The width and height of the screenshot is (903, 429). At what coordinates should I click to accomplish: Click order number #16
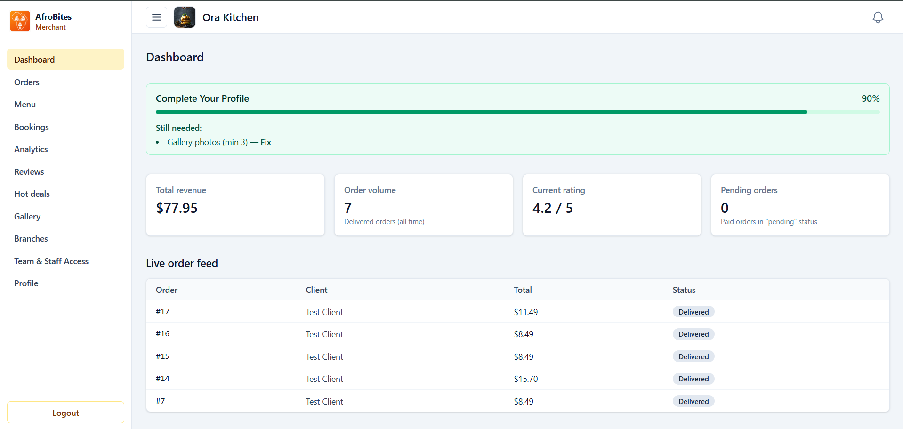pos(162,333)
